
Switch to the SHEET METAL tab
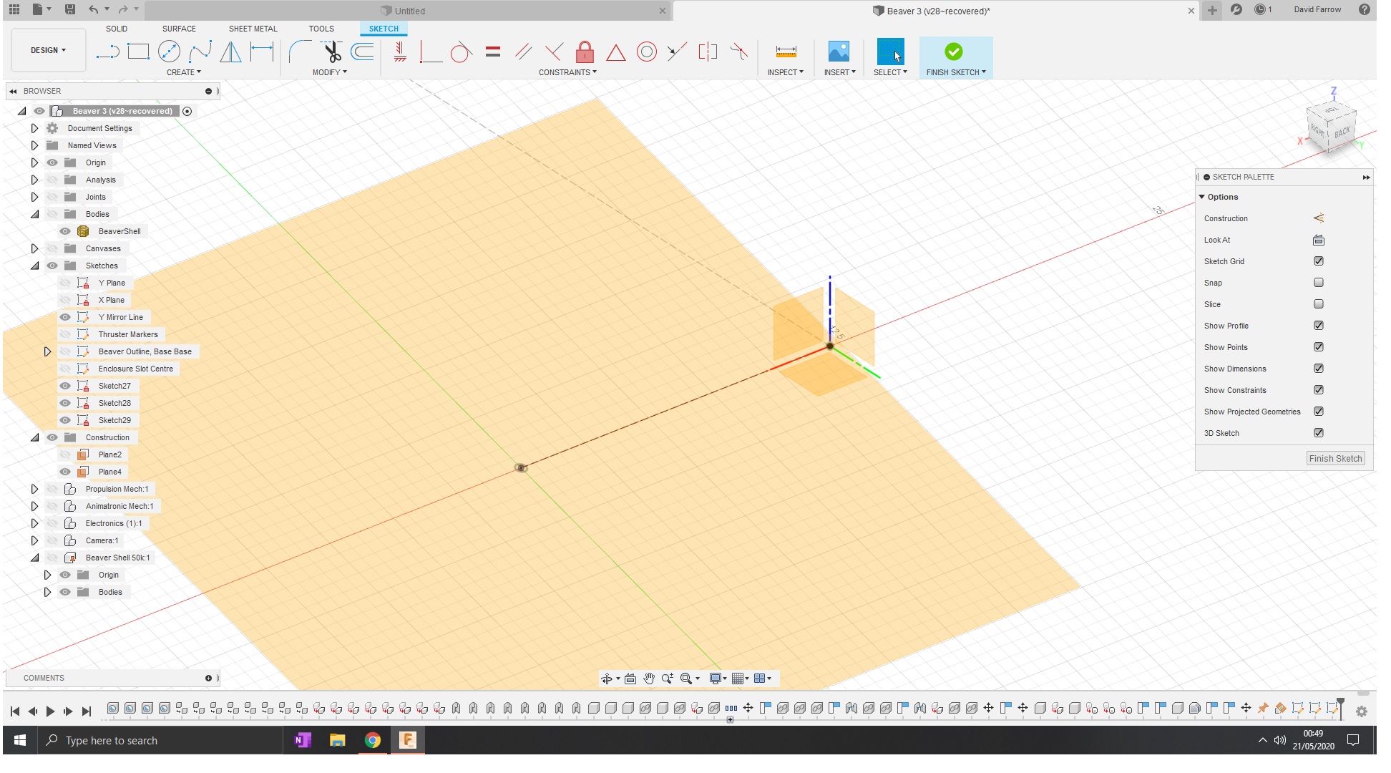253,29
